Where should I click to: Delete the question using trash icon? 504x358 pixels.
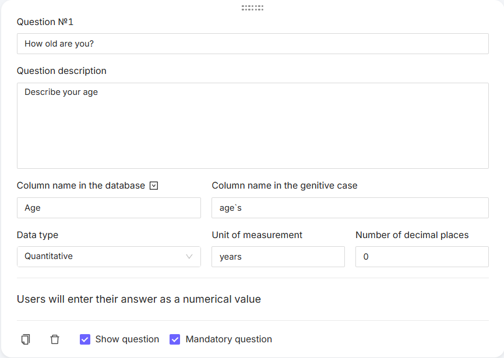point(55,339)
